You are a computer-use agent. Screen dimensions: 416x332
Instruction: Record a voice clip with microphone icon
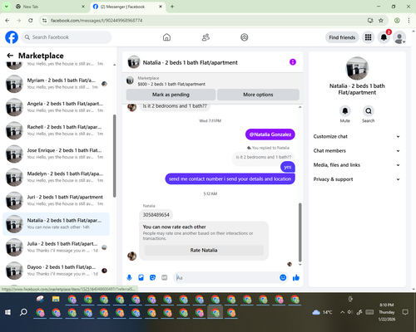(x=130, y=277)
